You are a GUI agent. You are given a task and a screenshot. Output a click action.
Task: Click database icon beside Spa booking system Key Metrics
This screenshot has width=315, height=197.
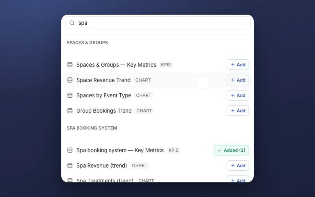point(70,150)
